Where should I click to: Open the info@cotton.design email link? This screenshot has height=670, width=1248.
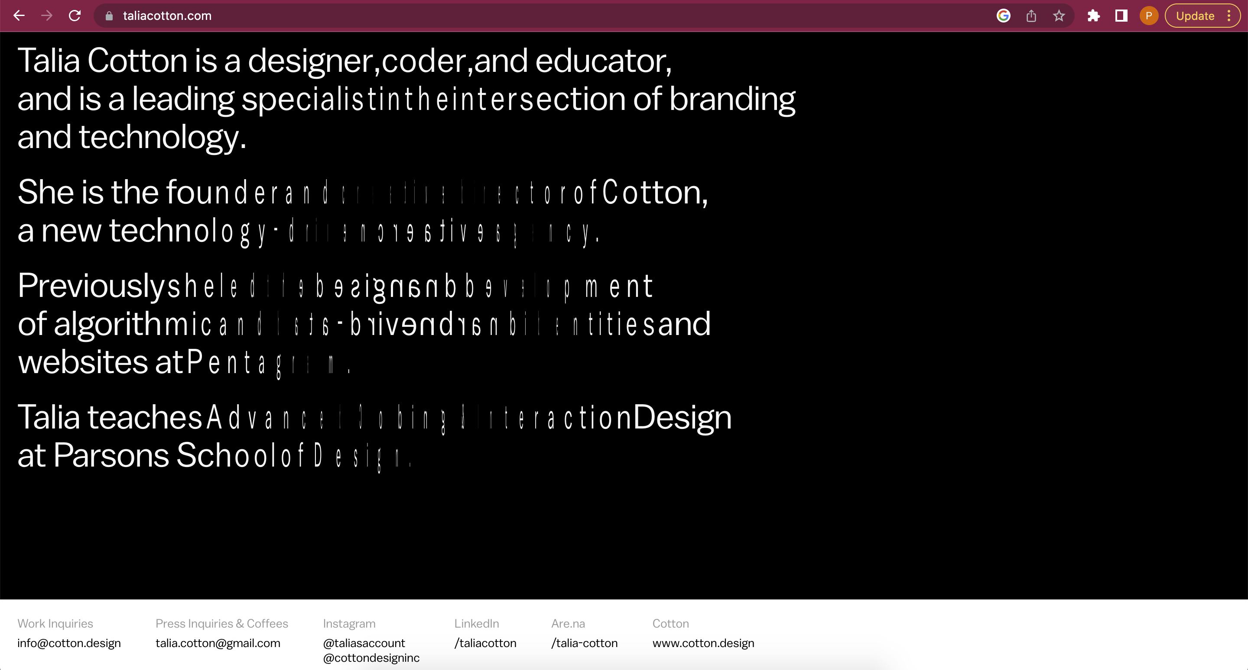(x=69, y=643)
